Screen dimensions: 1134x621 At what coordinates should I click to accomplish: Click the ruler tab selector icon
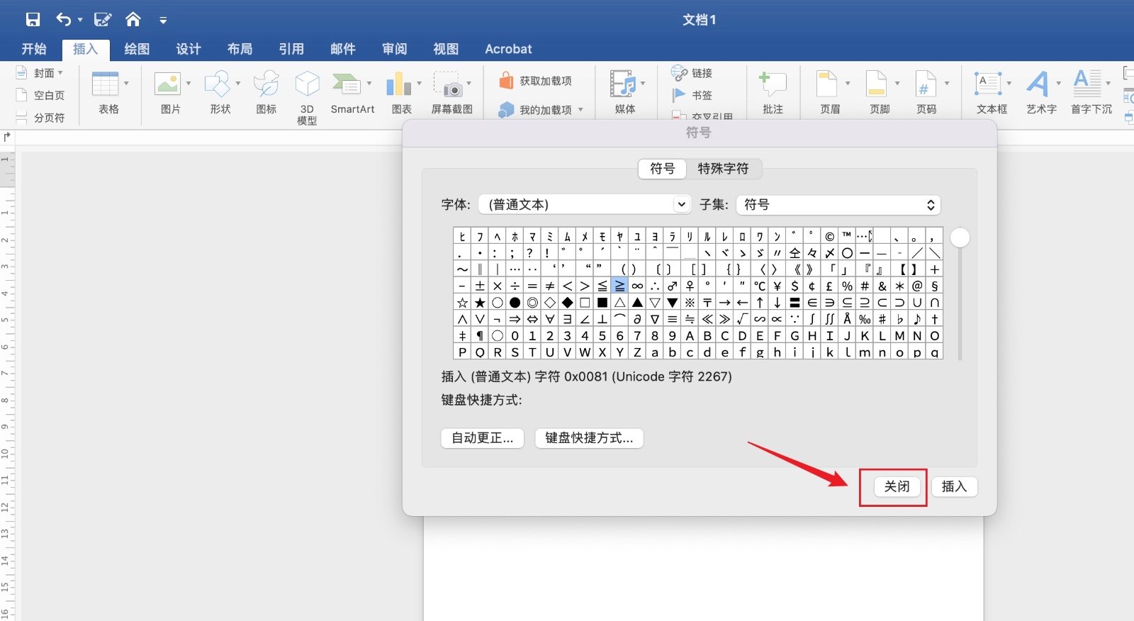[x=6, y=138]
